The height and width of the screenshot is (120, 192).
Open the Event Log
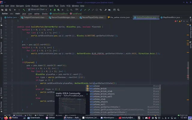[x=182, y=115]
